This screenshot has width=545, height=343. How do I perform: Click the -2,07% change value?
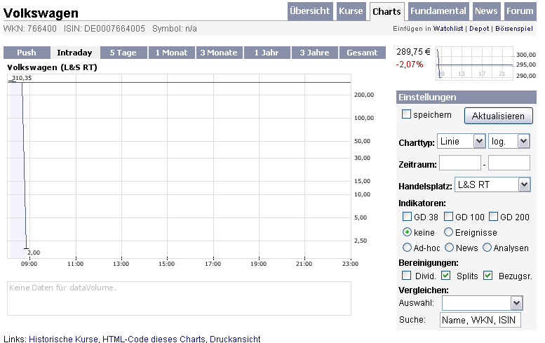[410, 65]
